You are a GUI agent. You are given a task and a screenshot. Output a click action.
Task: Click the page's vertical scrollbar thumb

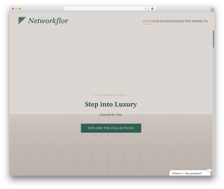pyautogui.click(x=214, y=39)
